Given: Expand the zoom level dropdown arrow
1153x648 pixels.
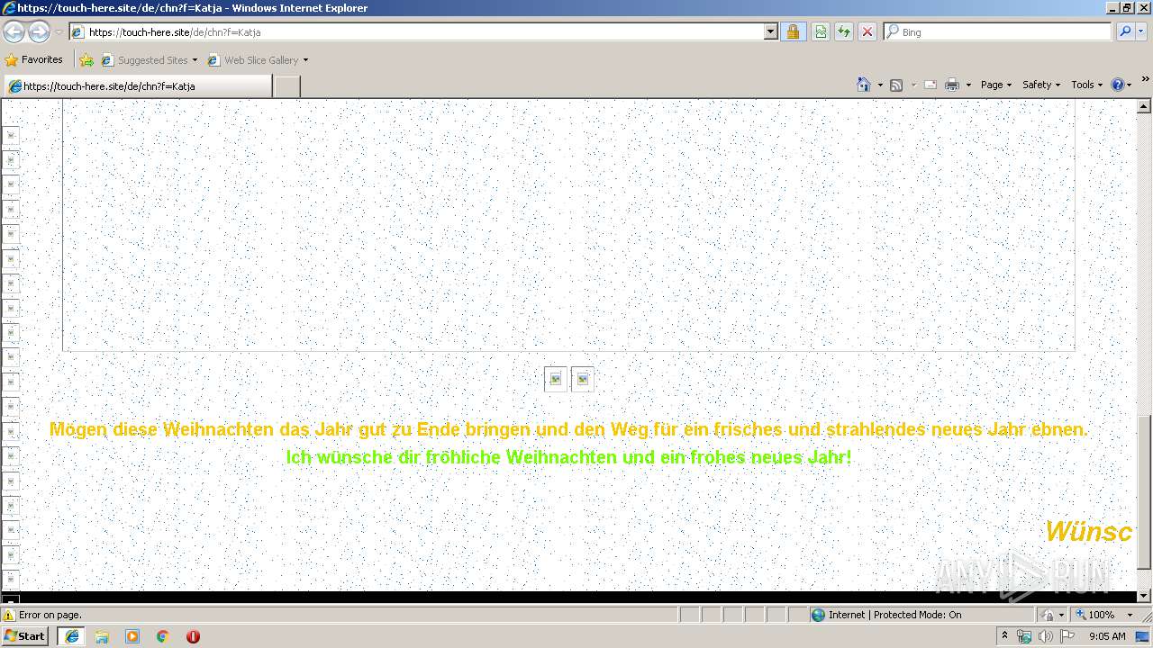Looking at the screenshot, I should pos(1130,615).
